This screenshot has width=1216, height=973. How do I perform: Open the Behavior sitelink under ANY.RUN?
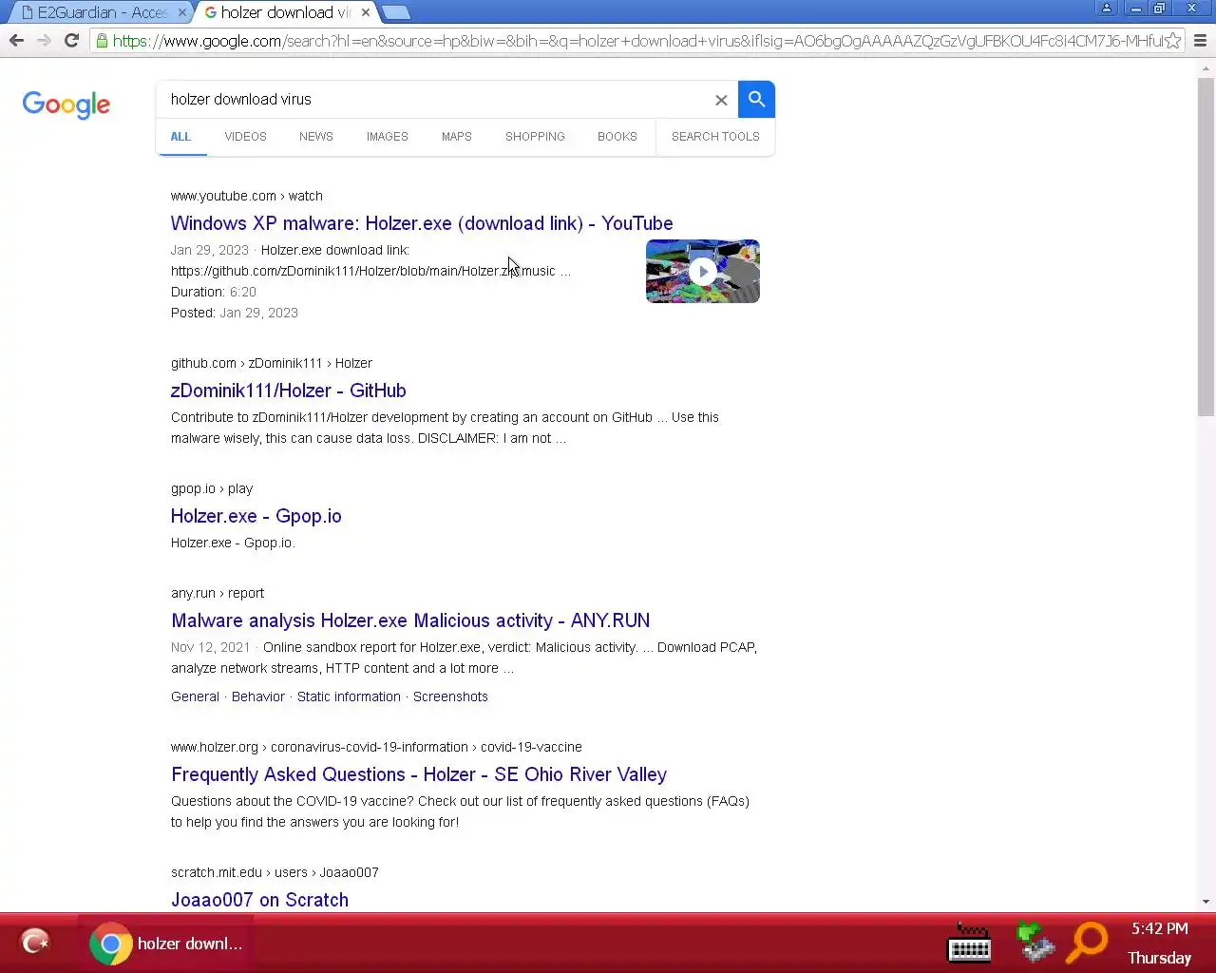coord(257,696)
